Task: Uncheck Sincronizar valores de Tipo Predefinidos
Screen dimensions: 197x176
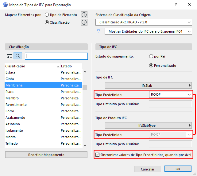Action: click(x=97, y=154)
